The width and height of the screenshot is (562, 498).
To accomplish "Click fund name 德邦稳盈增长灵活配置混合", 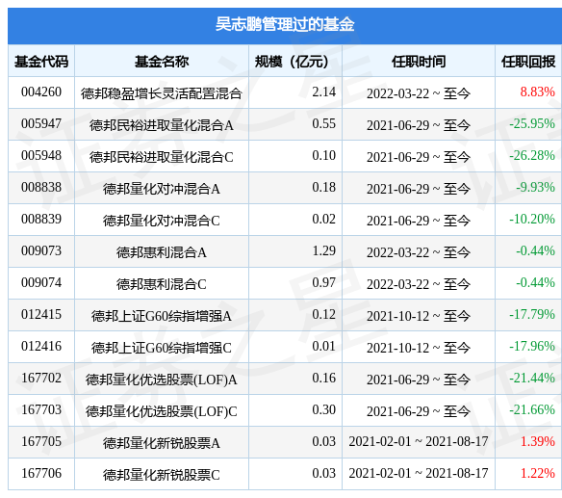I will pyautogui.click(x=162, y=93).
